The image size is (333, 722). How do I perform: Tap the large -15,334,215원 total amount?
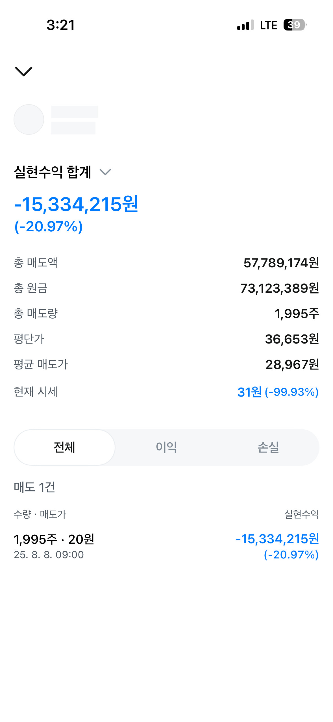pos(76,204)
